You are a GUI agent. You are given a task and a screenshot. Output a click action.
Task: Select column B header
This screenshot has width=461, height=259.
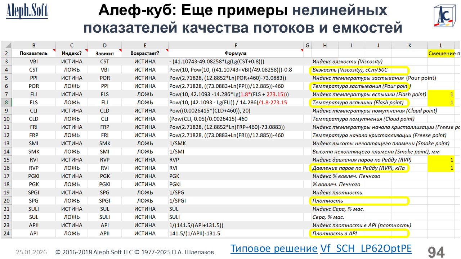[x=33, y=45]
